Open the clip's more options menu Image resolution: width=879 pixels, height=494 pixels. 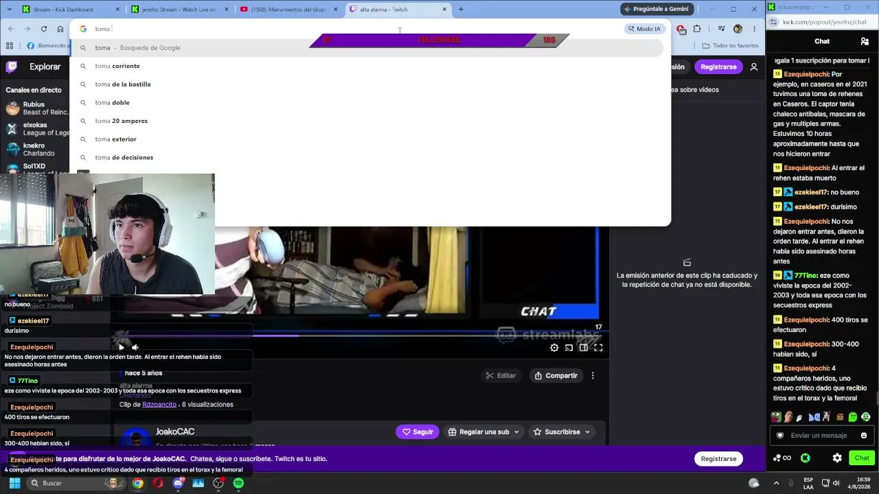593,375
